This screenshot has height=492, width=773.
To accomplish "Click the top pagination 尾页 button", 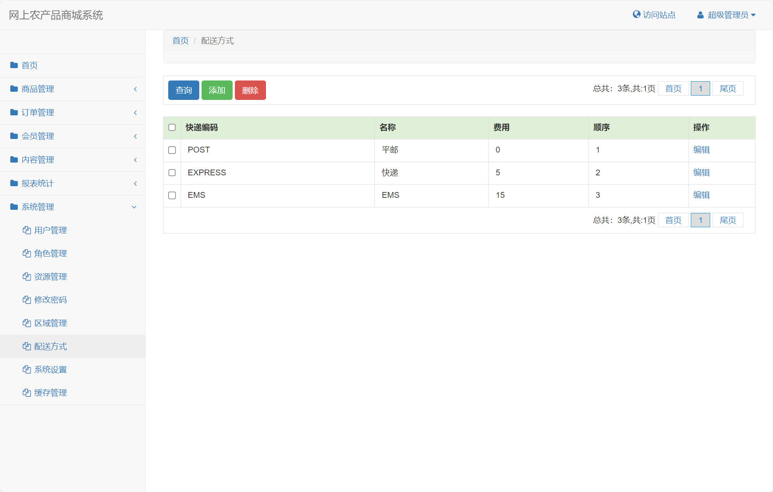I will [728, 89].
